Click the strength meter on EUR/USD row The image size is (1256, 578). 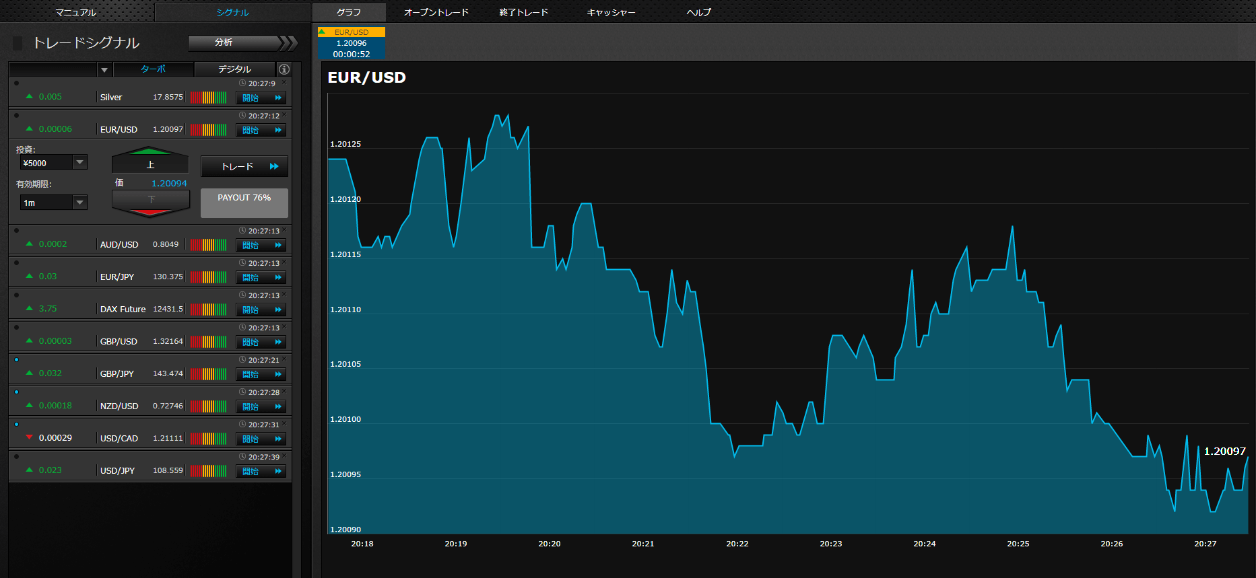[x=208, y=130]
